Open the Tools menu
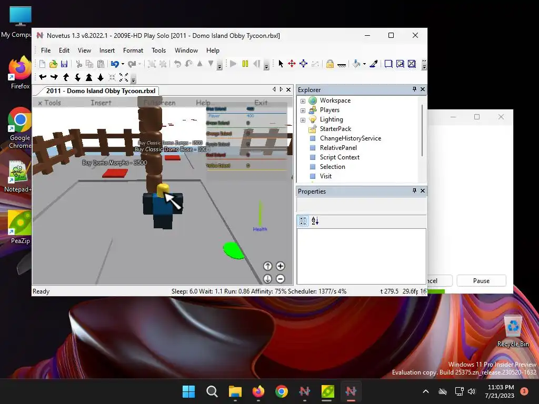The image size is (539, 404). point(159,50)
